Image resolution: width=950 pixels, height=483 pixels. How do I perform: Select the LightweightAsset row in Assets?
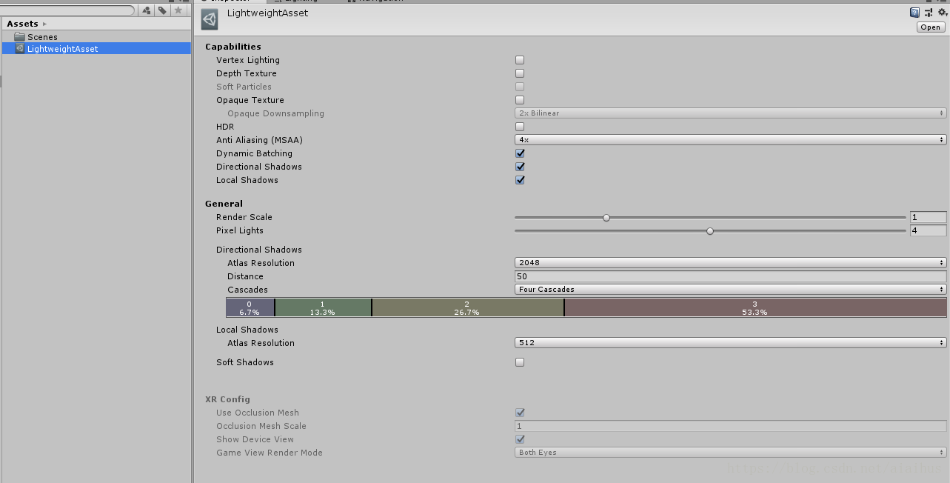coord(96,48)
